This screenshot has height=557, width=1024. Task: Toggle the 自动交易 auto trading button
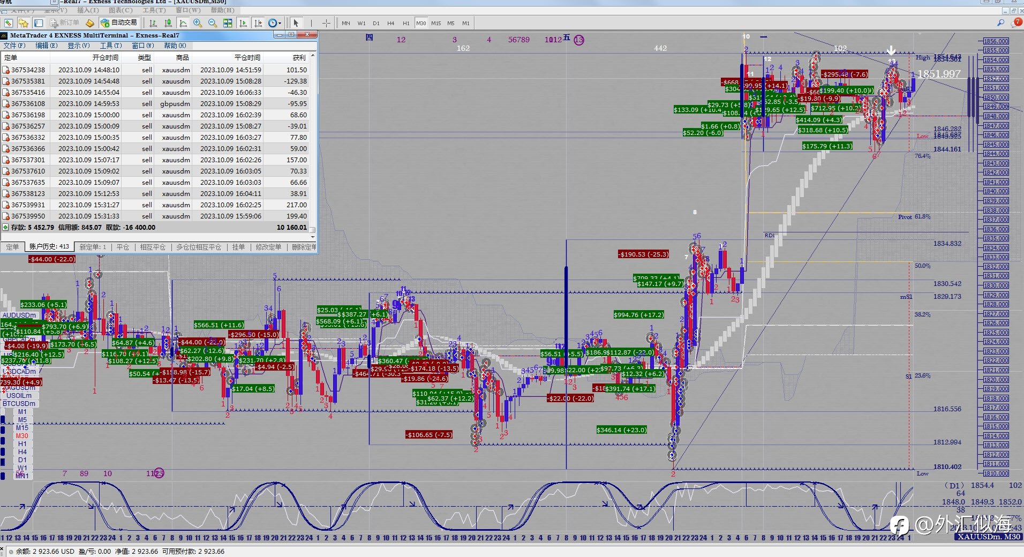pos(119,23)
